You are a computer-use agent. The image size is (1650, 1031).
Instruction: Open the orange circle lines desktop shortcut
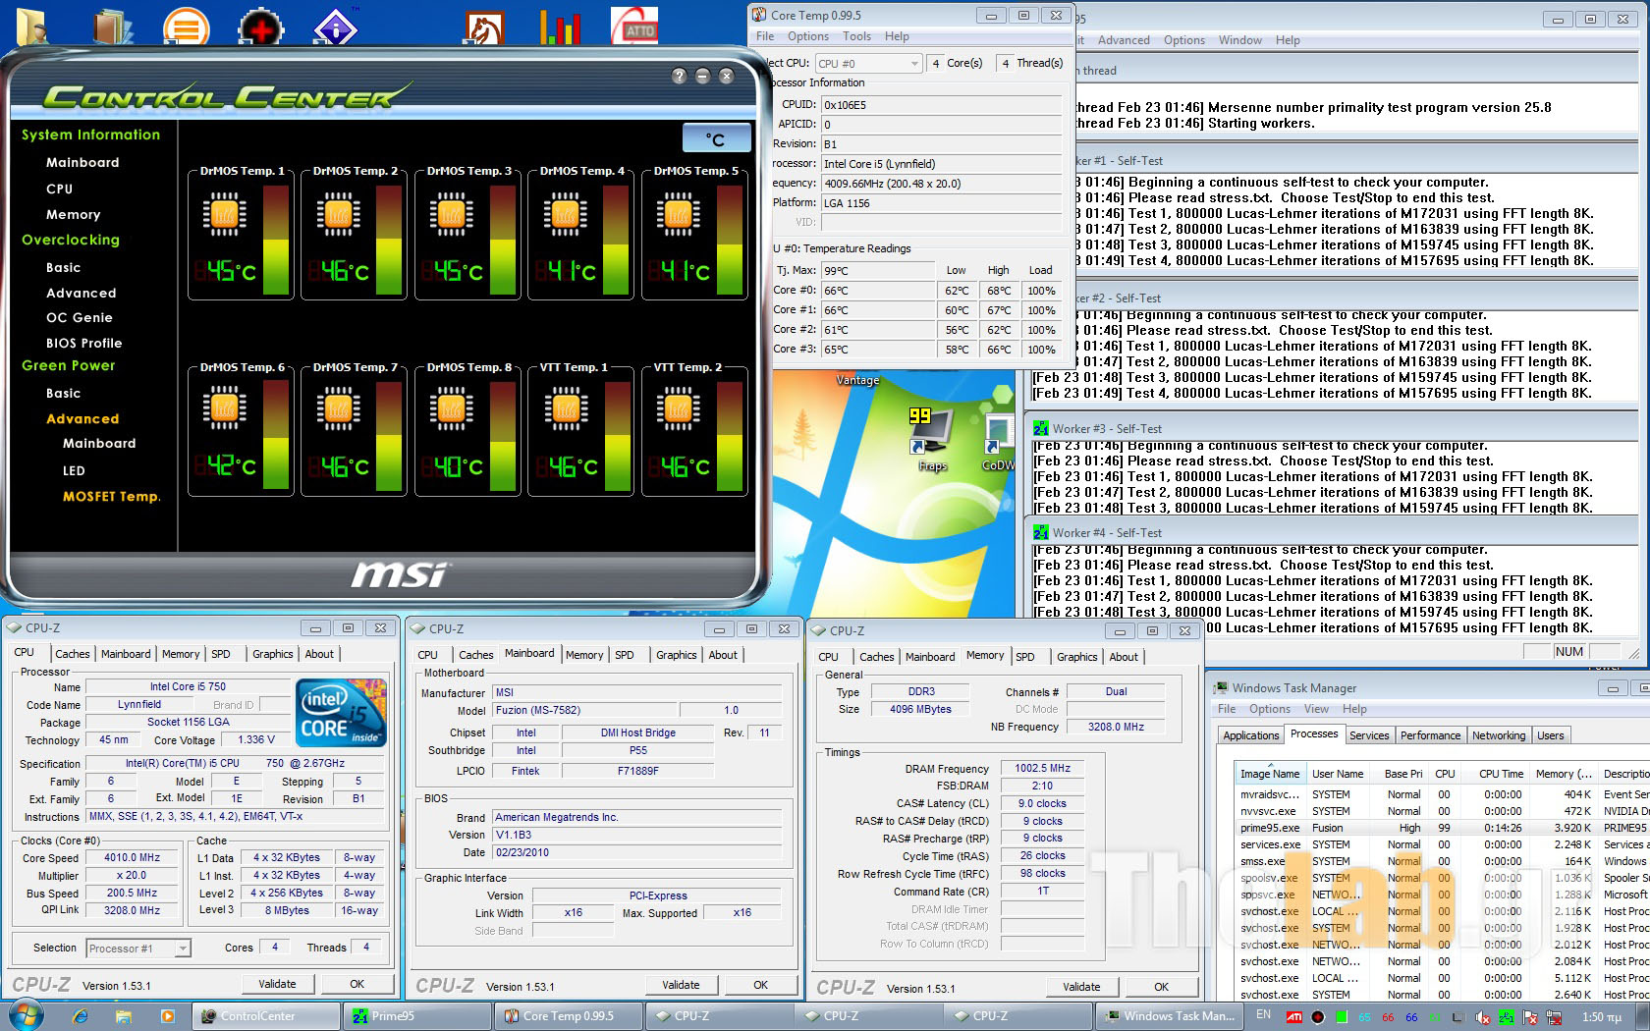[185, 27]
